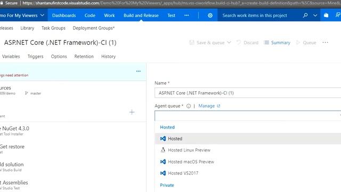Open the Task Groups tab
This screenshot has width=341, height=192.
point(53,28)
